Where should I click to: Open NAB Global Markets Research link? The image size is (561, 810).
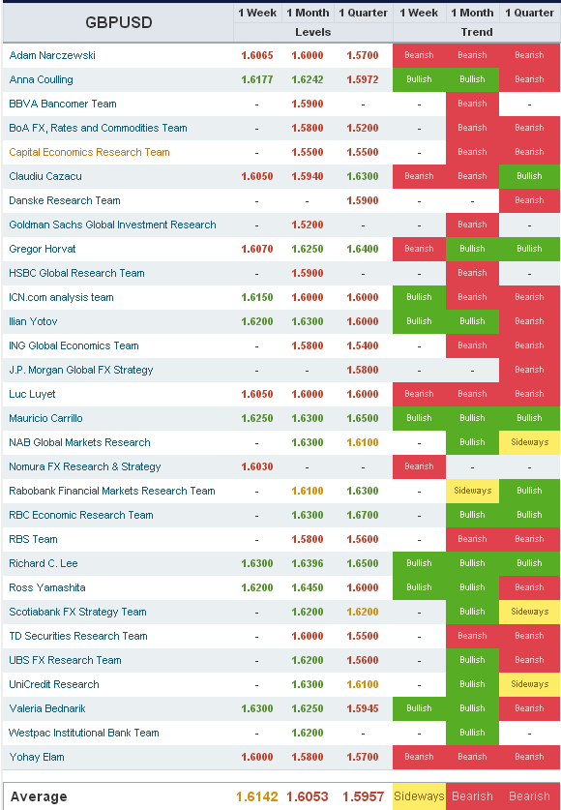coord(79,442)
